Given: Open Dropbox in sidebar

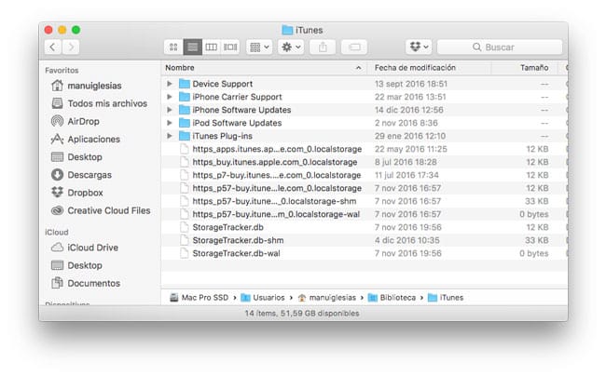Looking at the screenshot, I should pos(76,193).
